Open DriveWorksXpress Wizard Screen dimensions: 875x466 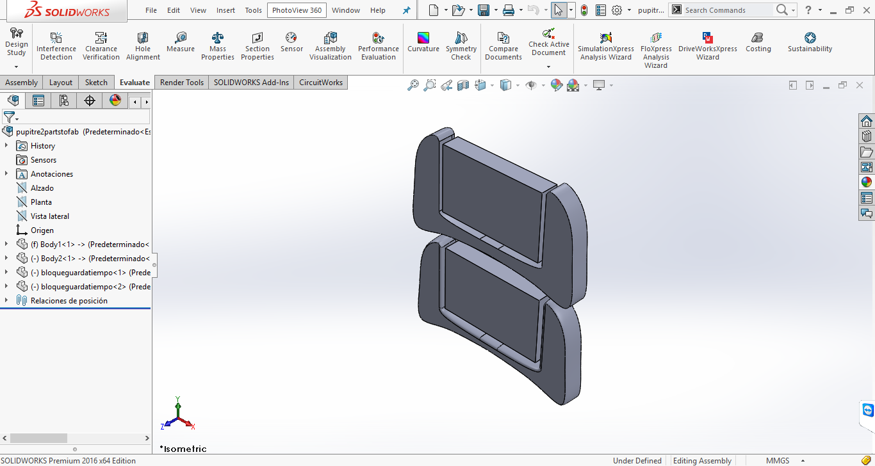tap(708, 46)
